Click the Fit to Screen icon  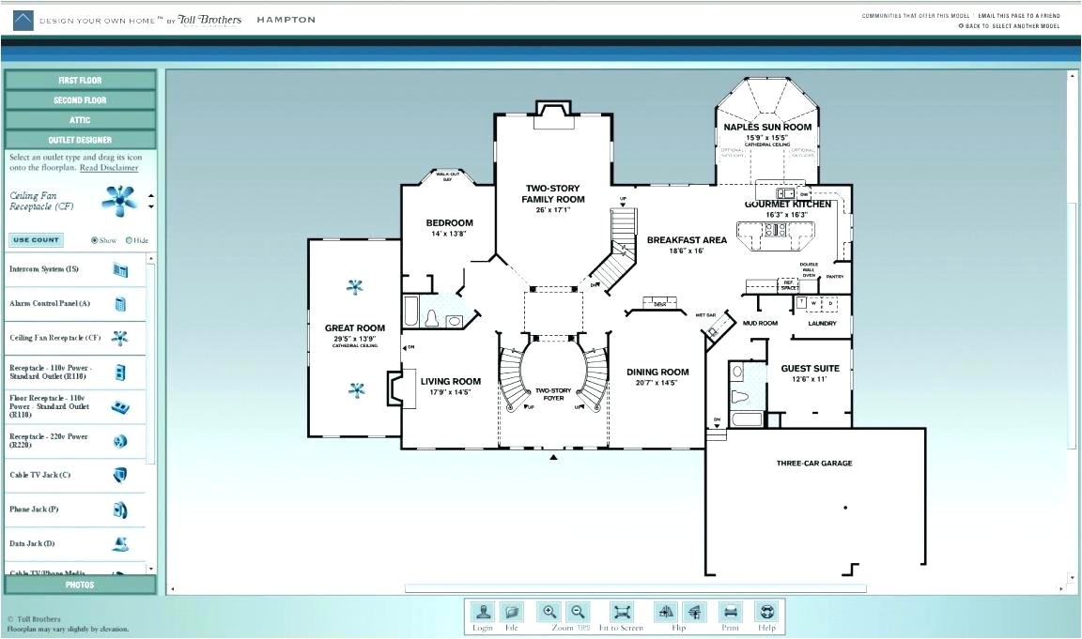[x=621, y=612]
